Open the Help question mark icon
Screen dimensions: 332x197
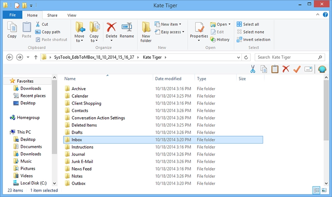click(x=325, y=14)
